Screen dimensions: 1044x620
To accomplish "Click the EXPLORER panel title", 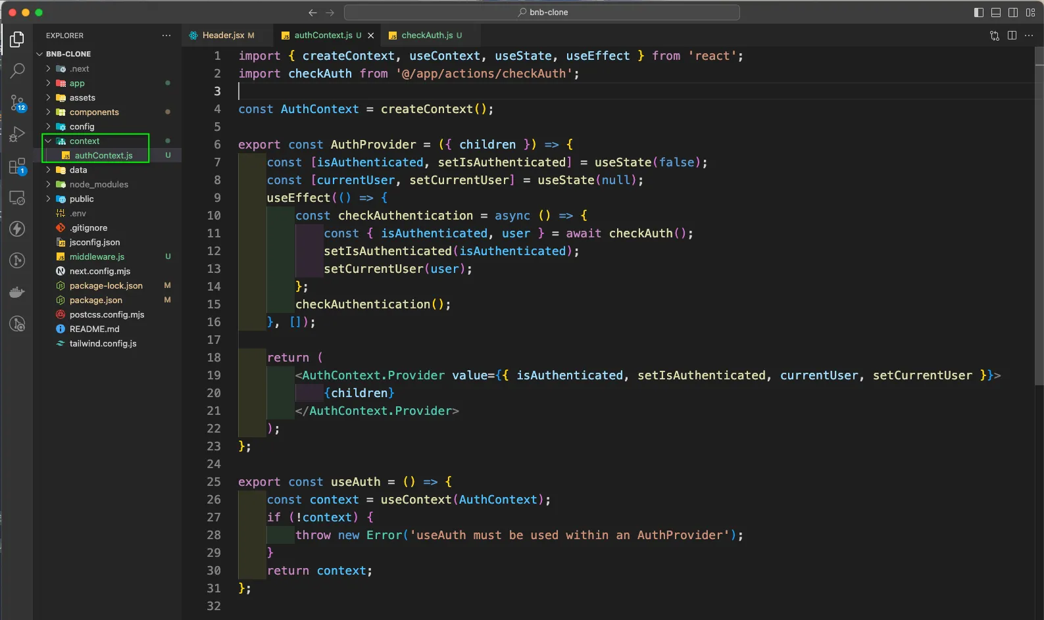I will (x=64, y=36).
